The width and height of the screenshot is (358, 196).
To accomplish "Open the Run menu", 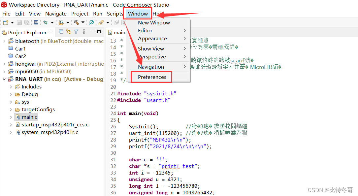I will [x=97, y=14].
